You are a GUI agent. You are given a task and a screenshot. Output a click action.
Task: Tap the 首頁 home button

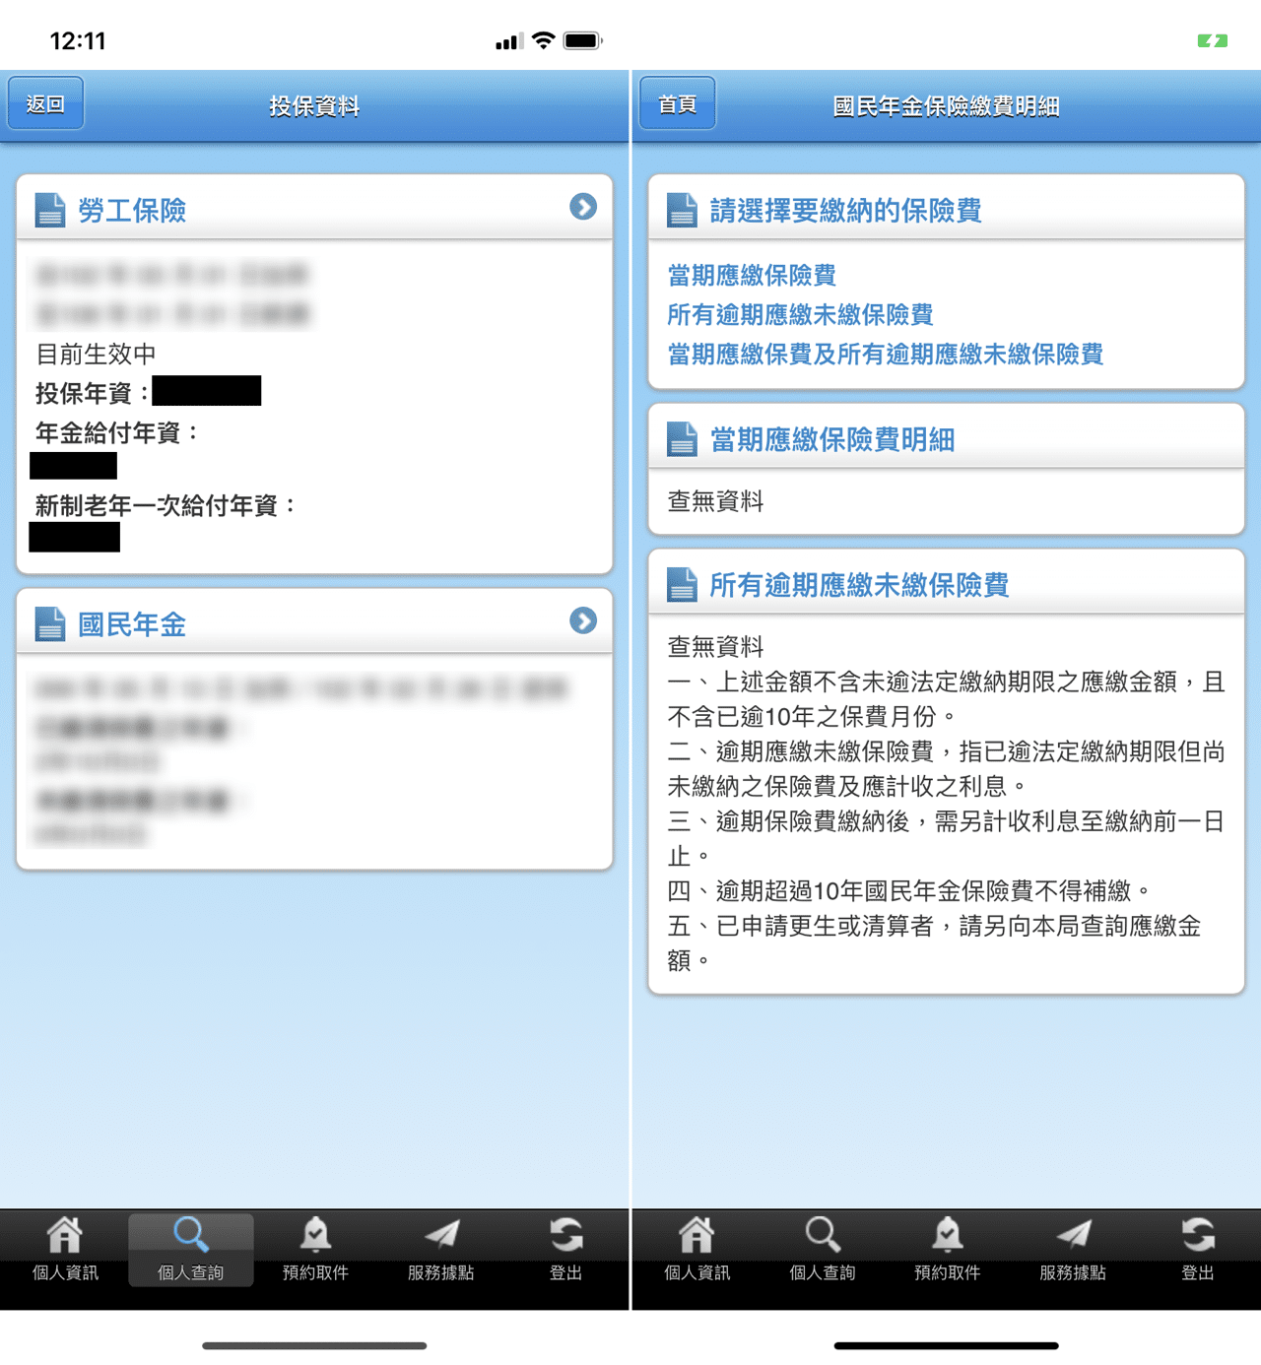pyautogui.click(x=677, y=103)
